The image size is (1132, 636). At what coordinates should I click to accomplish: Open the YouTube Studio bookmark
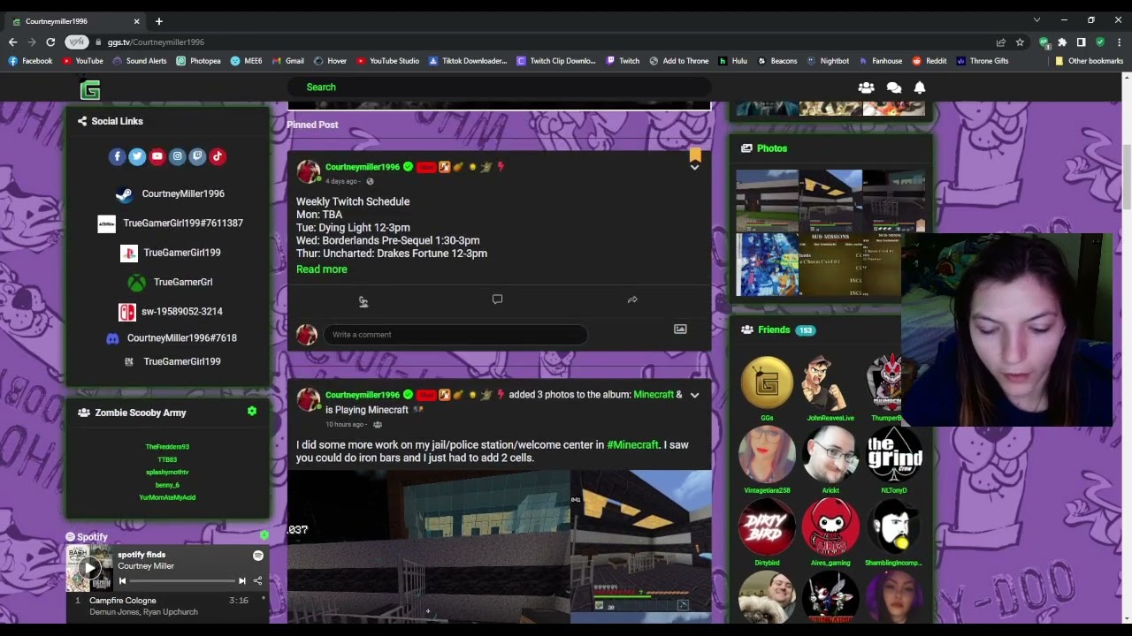[x=387, y=61]
